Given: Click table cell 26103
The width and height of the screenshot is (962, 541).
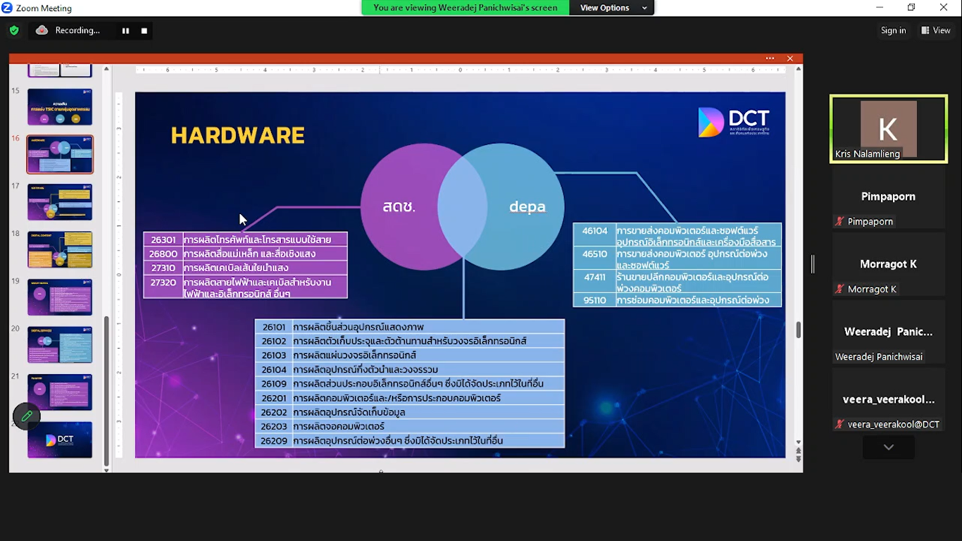Looking at the screenshot, I should click(x=273, y=355).
